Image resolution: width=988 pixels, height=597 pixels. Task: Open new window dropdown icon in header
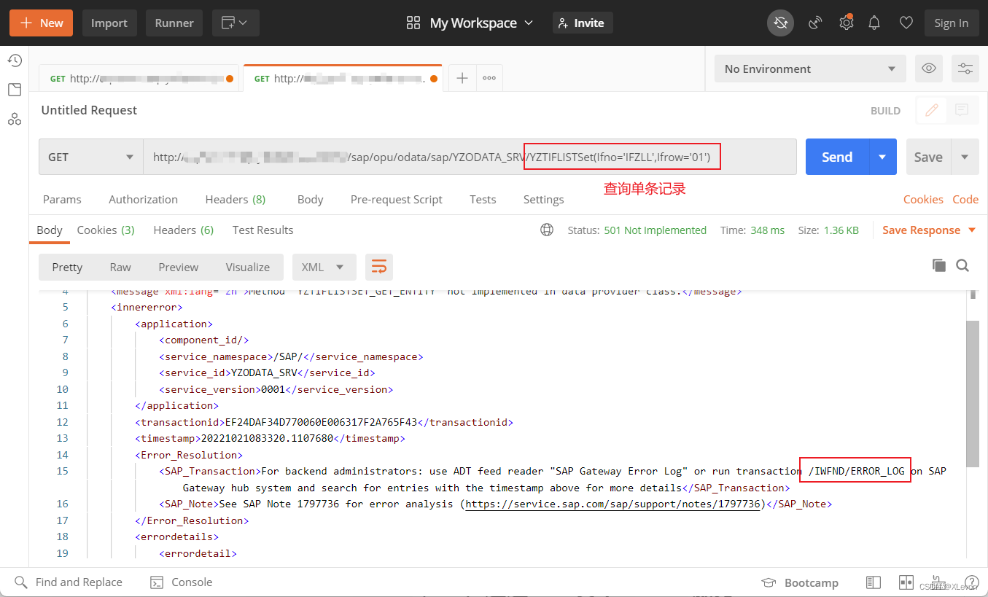point(236,23)
